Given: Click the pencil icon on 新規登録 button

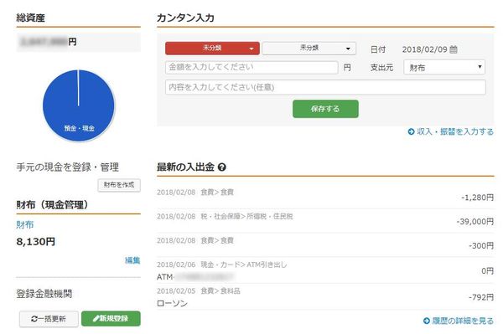Looking at the screenshot, I should tap(96, 318).
